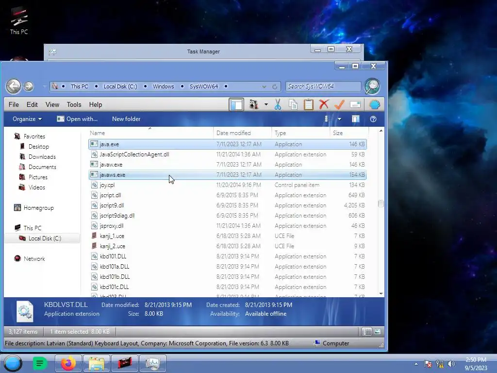Click the Open with... button
The width and height of the screenshot is (497, 373).
77,119
